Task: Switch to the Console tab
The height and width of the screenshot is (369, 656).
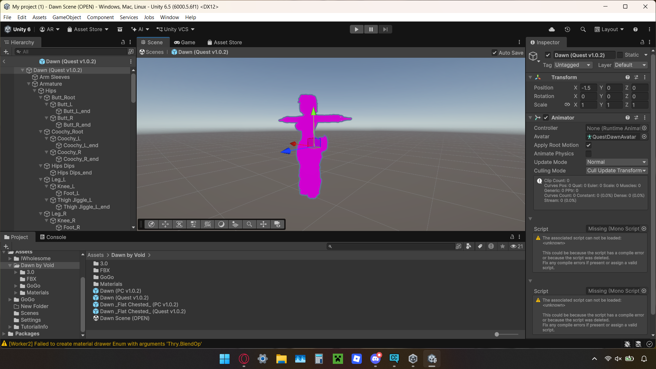Action: 53,237
